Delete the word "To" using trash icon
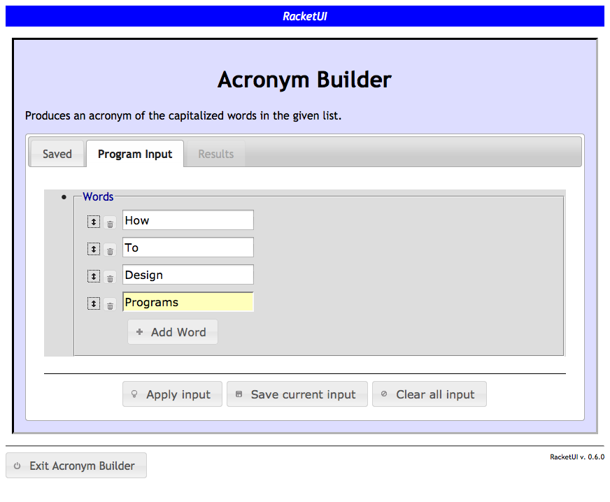This screenshot has width=610, height=502. tap(110, 251)
